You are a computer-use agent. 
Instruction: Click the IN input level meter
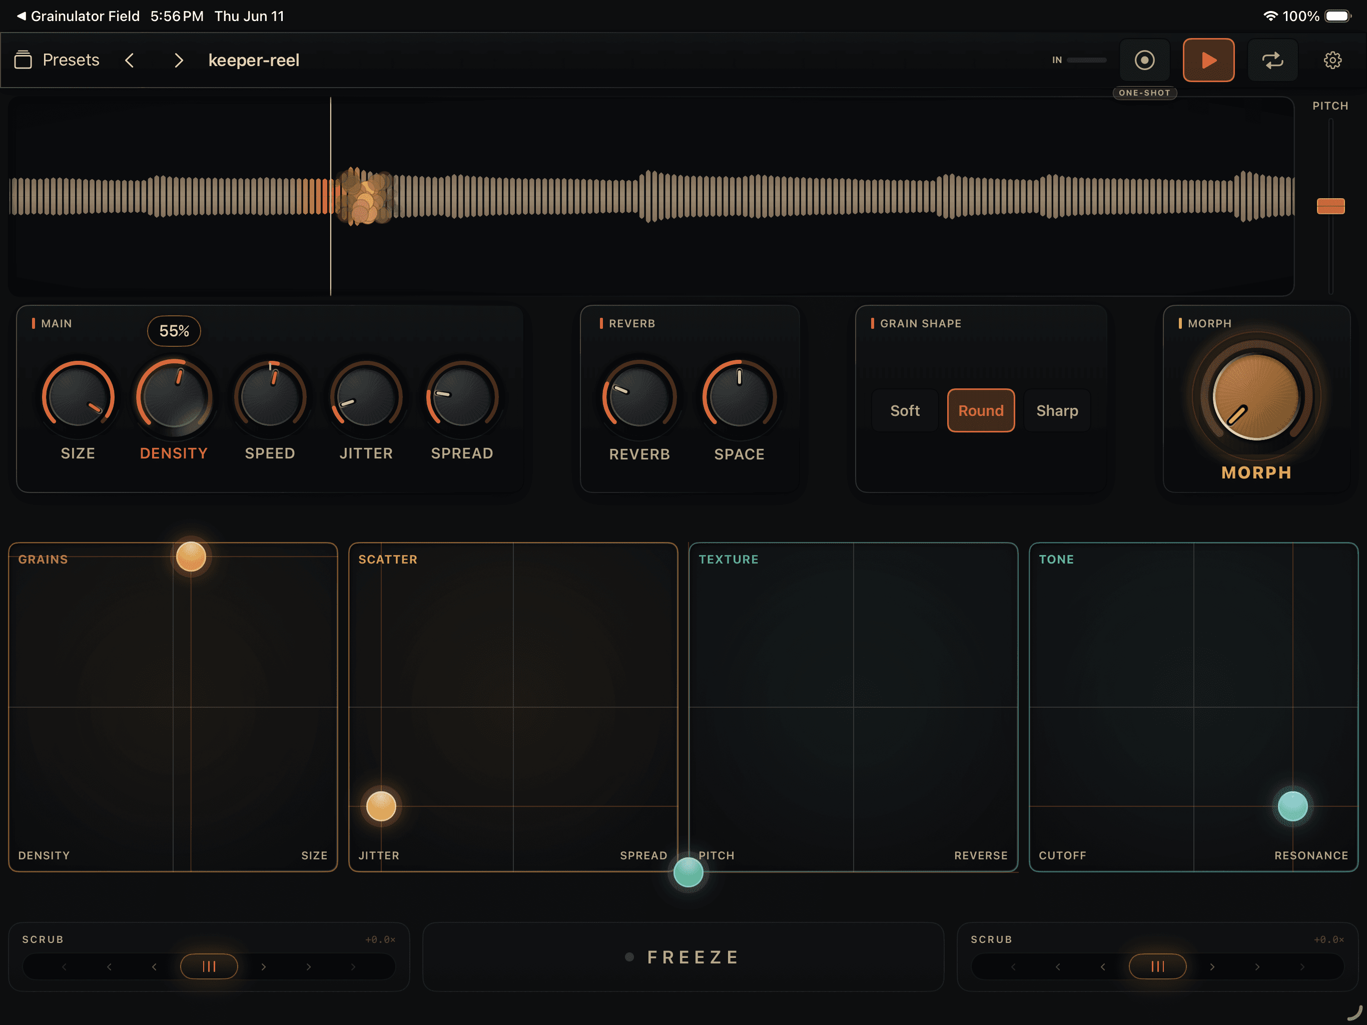coord(1086,60)
